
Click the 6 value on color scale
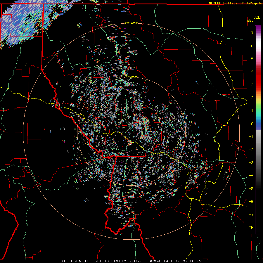click(x=252, y=46)
